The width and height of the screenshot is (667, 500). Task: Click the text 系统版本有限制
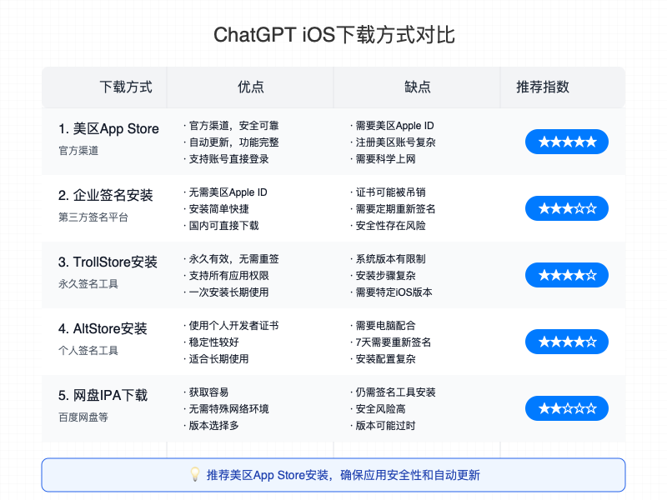(390, 259)
